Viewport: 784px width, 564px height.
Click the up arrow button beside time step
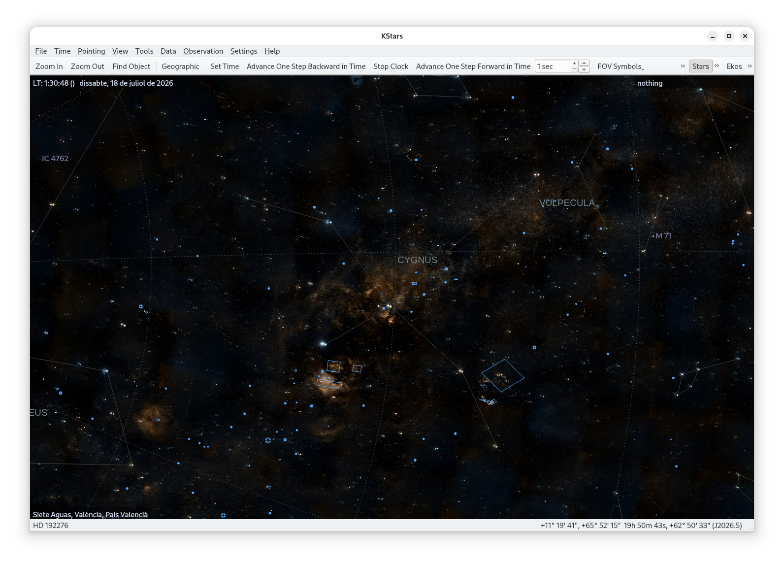tap(584, 63)
